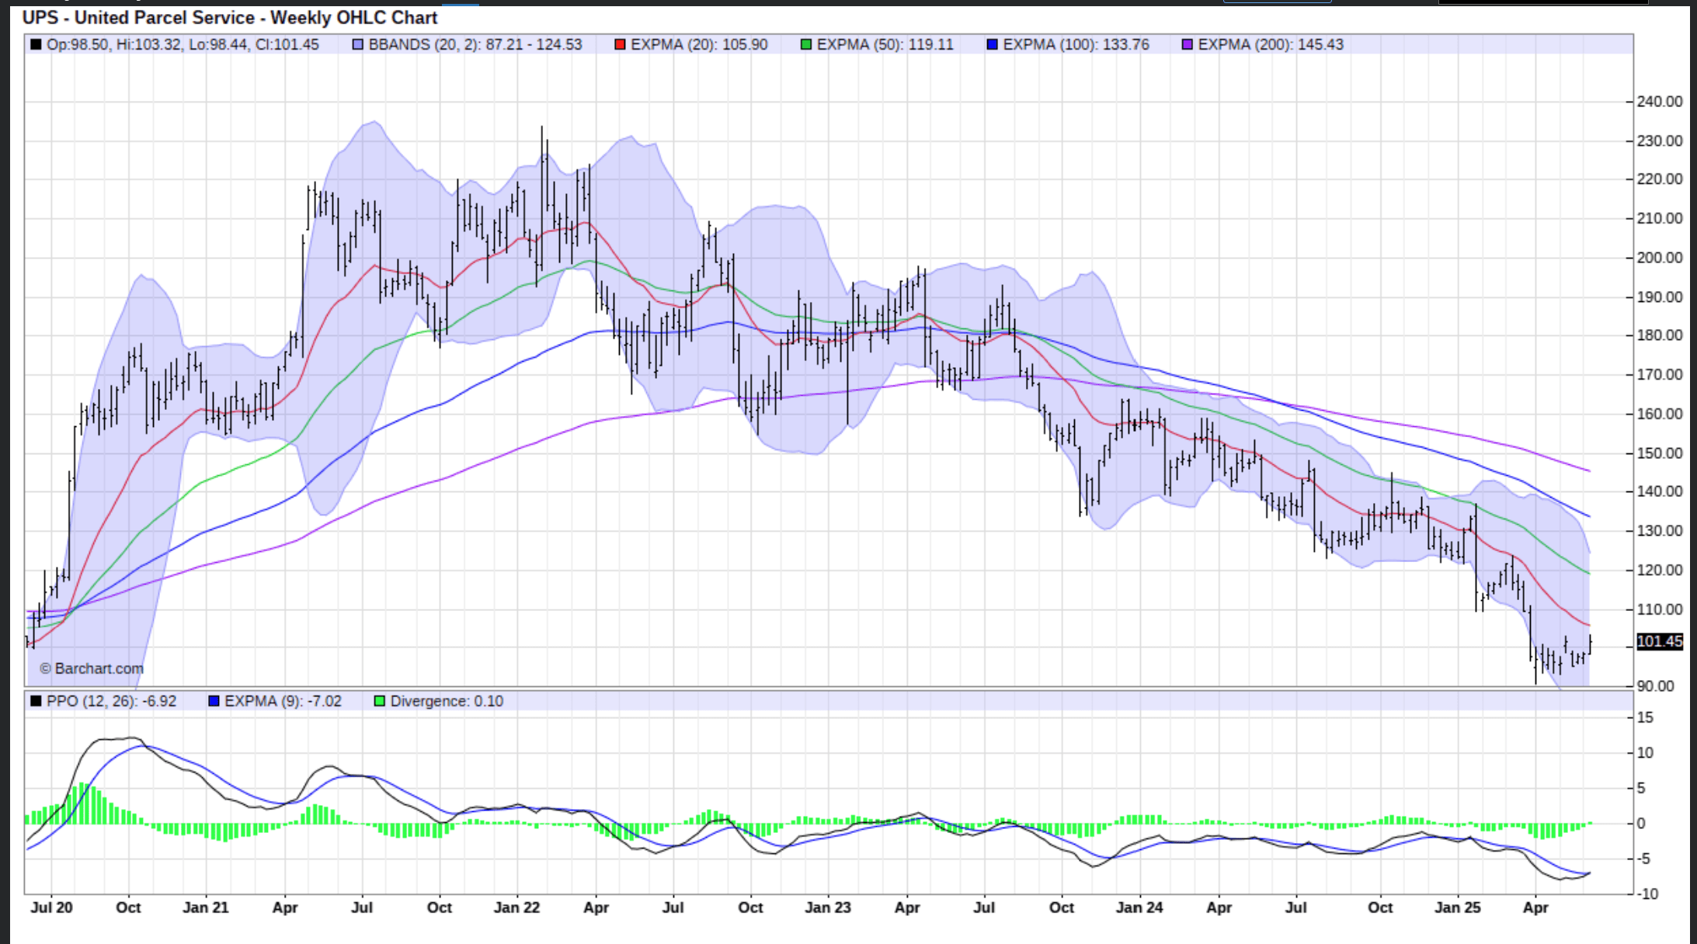This screenshot has width=1697, height=944.
Task: Click the Barchart.com copyright text
Action: point(92,668)
